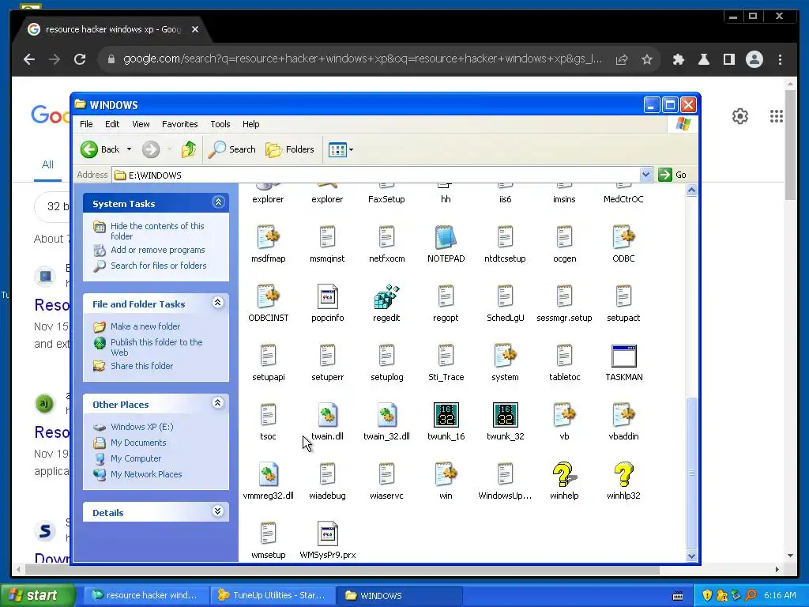
Task: Select the ODBCINST file icon
Action: (x=269, y=297)
